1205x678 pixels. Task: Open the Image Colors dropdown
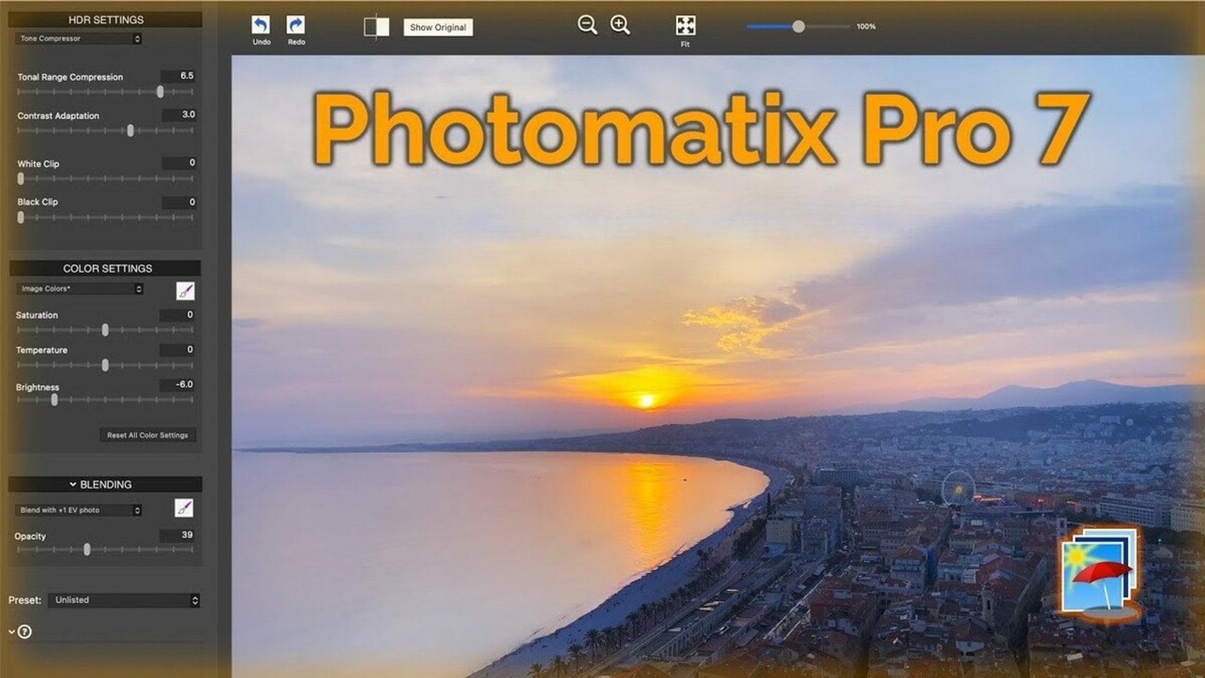[80, 288]
